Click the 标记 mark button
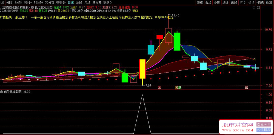Viewport: 274px width, 135px height. click(251, 2)
